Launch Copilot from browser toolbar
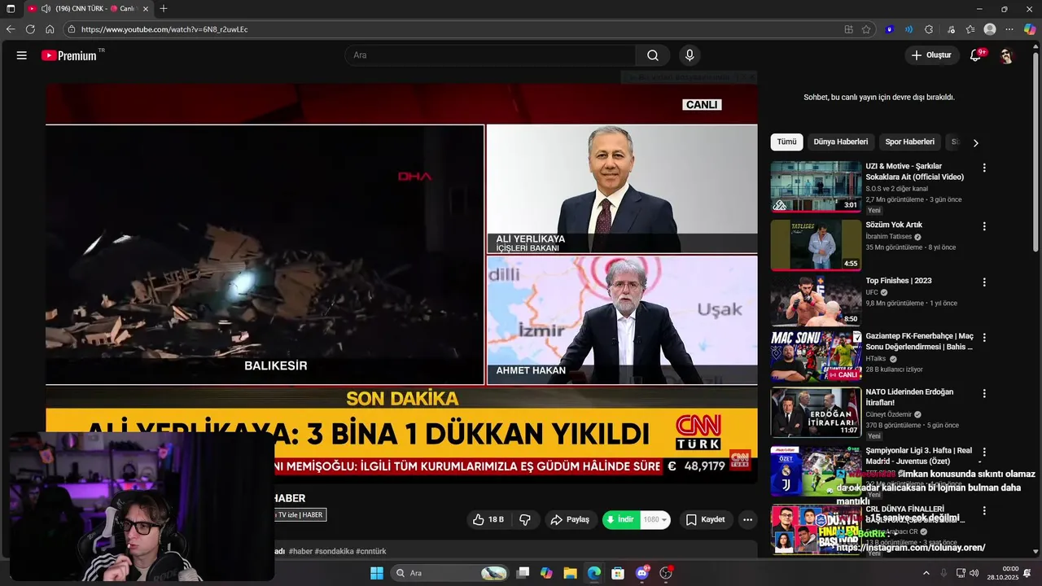Screen dimensions: 1042x586 pos(1030,29)
